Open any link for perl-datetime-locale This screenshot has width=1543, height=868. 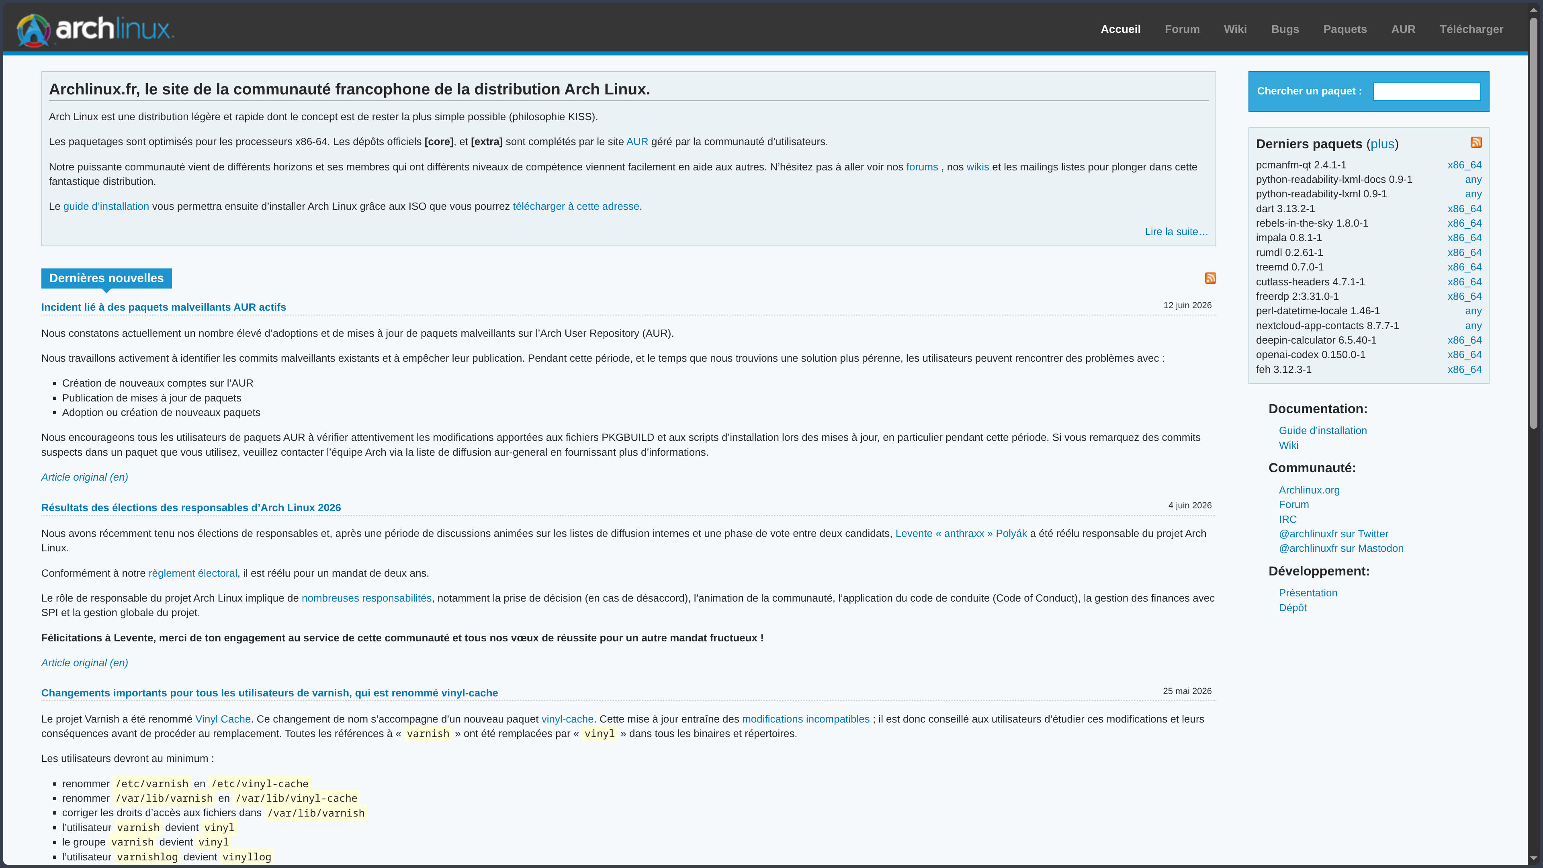coord(1473,311)
